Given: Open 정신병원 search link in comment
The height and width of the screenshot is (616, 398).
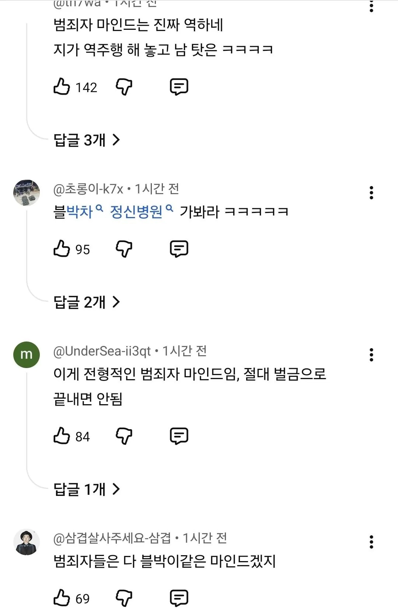Looking at the screenshot, I should click(142, 211).
